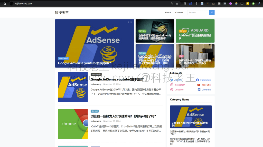
Task: Click blue 软件技巧 tag above browser article
Action: 95,111
